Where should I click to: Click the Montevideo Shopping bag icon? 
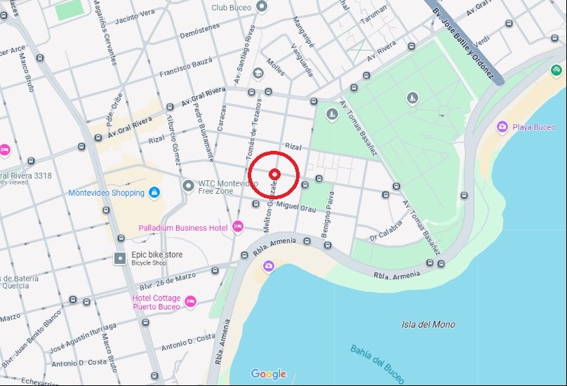point(154,193)
